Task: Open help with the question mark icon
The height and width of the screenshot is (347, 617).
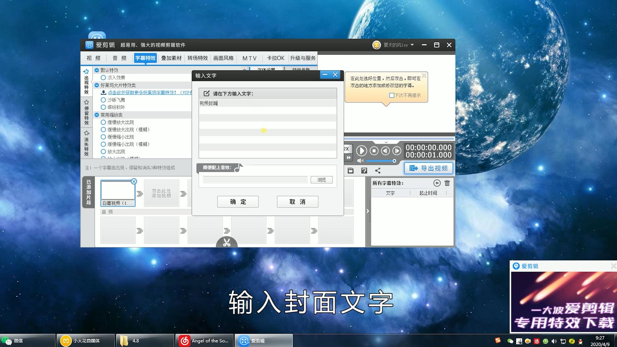Action: point(364,171)
